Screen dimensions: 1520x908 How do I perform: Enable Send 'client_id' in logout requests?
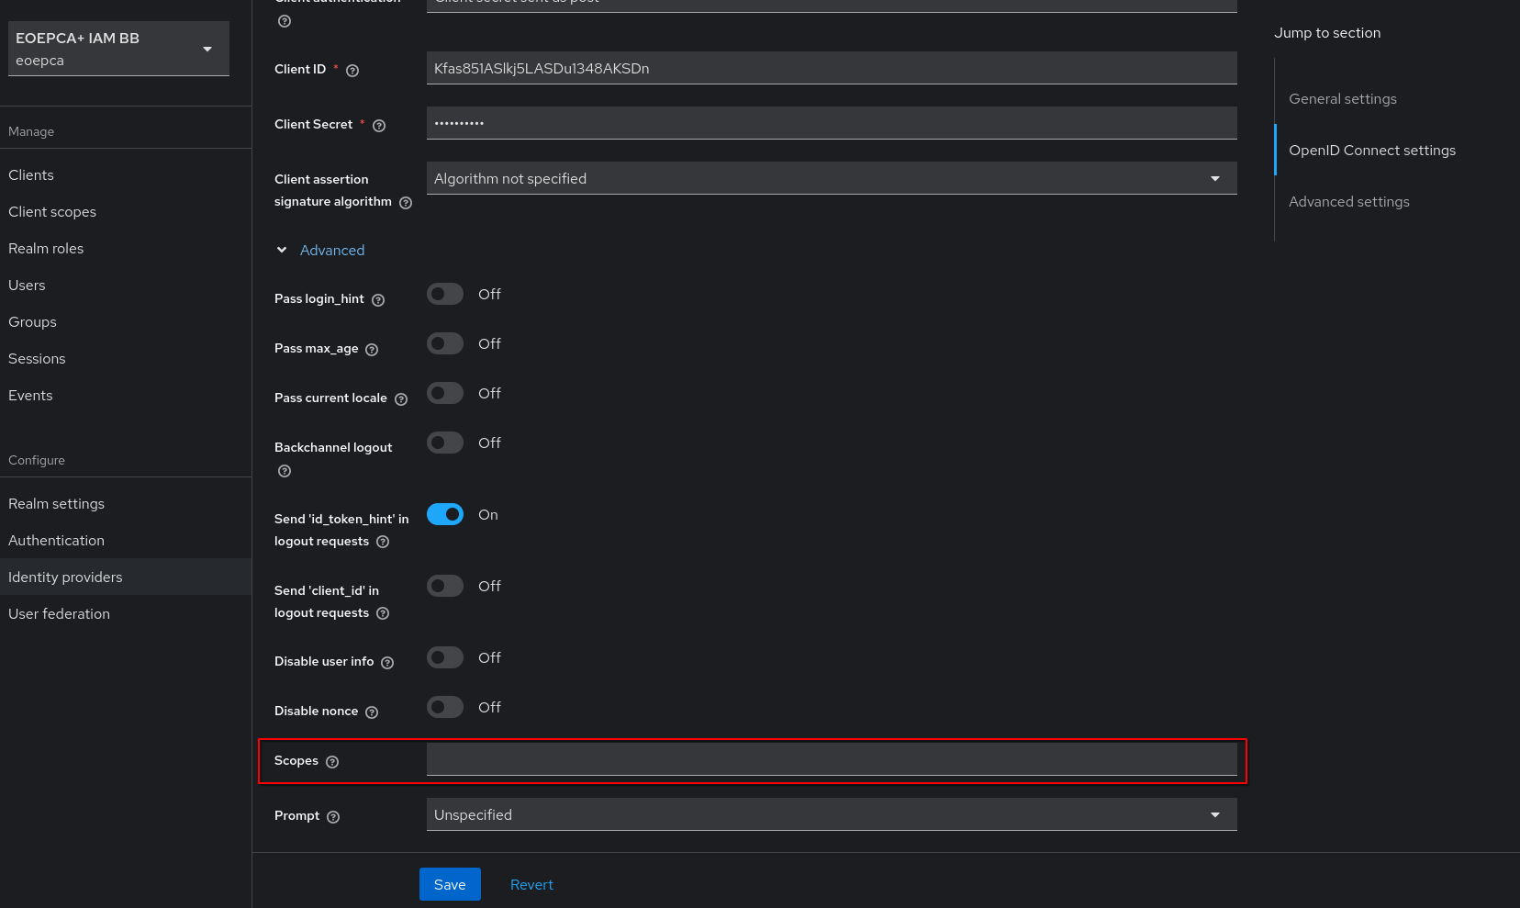tap(445, 586)
